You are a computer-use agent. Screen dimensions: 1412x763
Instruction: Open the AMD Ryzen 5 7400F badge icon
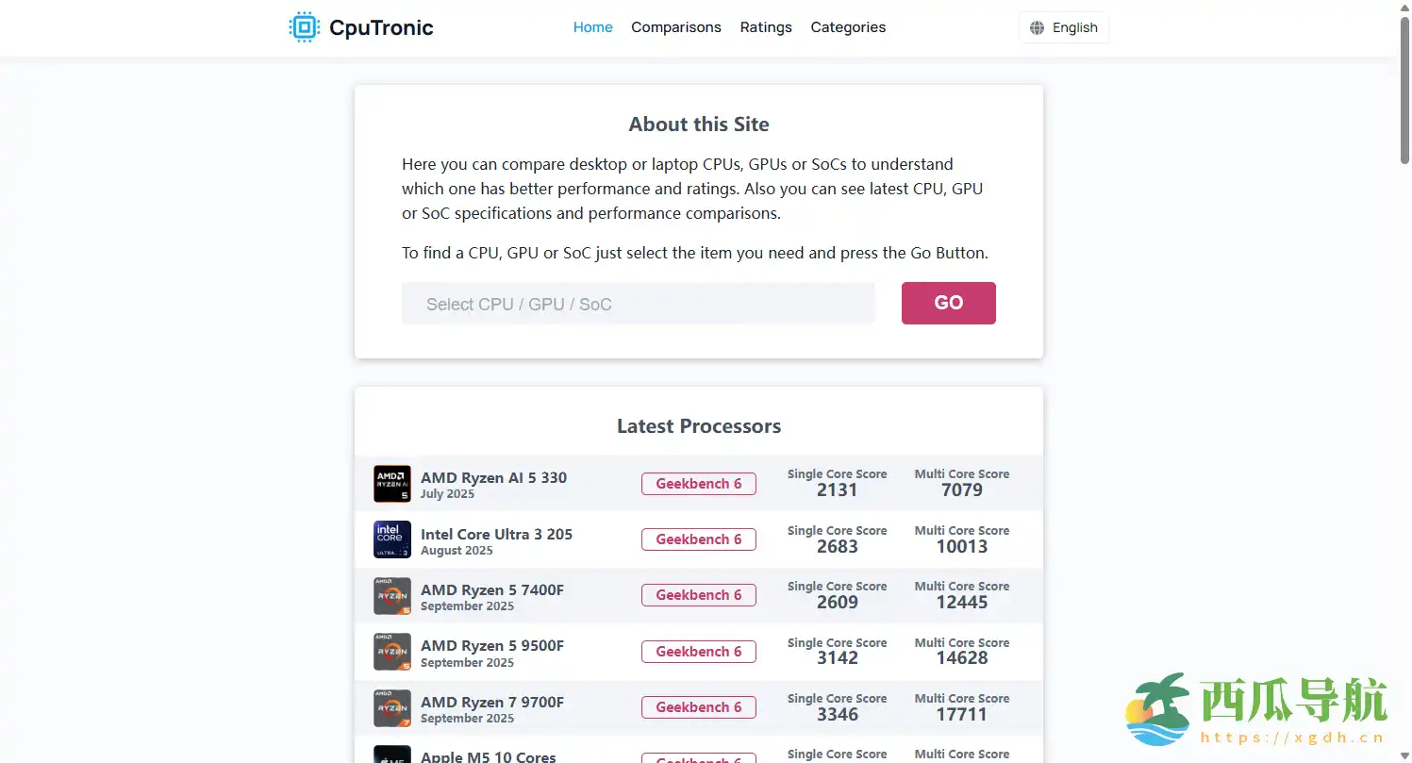pos(392,596)
